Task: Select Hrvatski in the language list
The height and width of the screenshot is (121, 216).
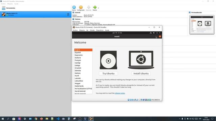Action: 83,68
